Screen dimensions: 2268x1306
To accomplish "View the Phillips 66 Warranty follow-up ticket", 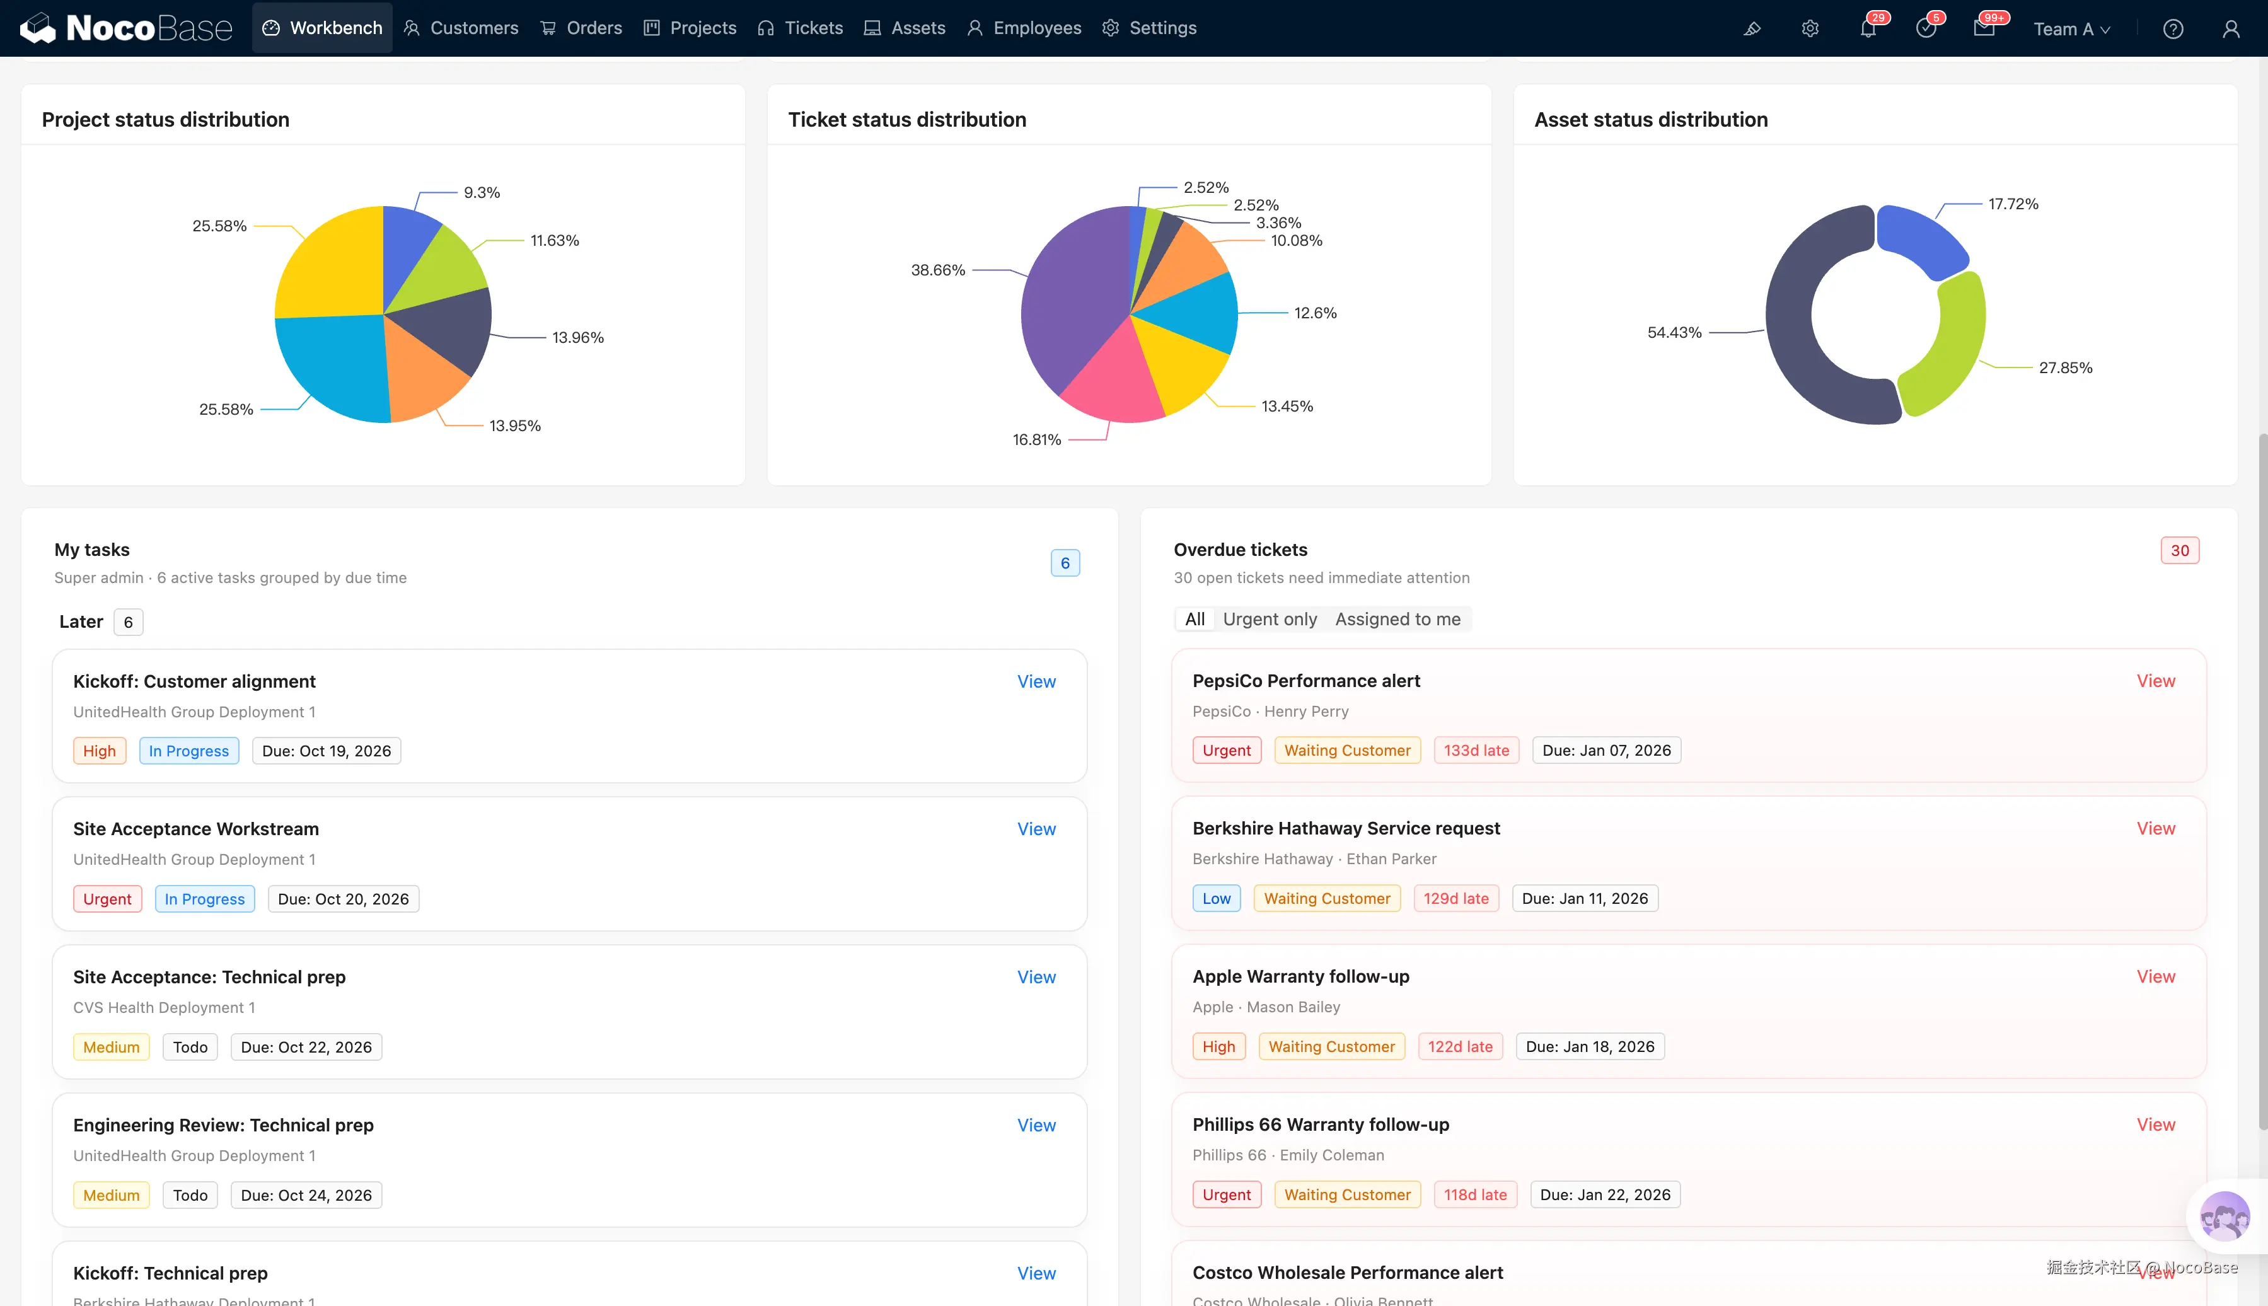I will pos(2155,1124).
